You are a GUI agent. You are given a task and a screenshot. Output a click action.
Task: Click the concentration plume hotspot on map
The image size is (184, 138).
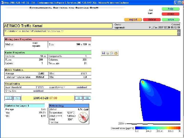click(143, 82)
